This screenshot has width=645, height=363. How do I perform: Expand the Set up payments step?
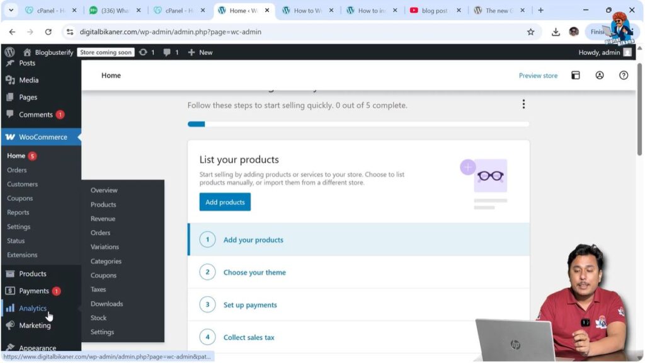point(250,304)
